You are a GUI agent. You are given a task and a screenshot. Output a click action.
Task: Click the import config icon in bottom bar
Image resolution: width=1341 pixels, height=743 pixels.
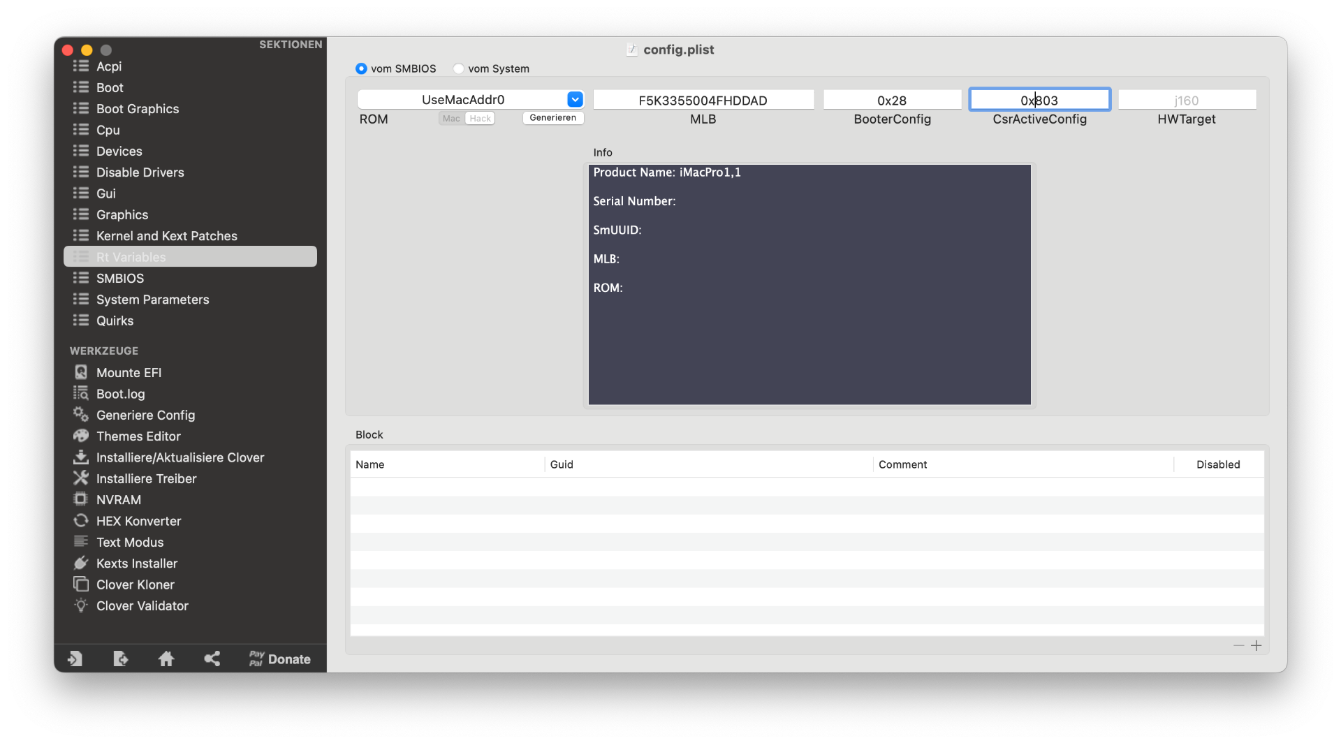tap(75, 659)
